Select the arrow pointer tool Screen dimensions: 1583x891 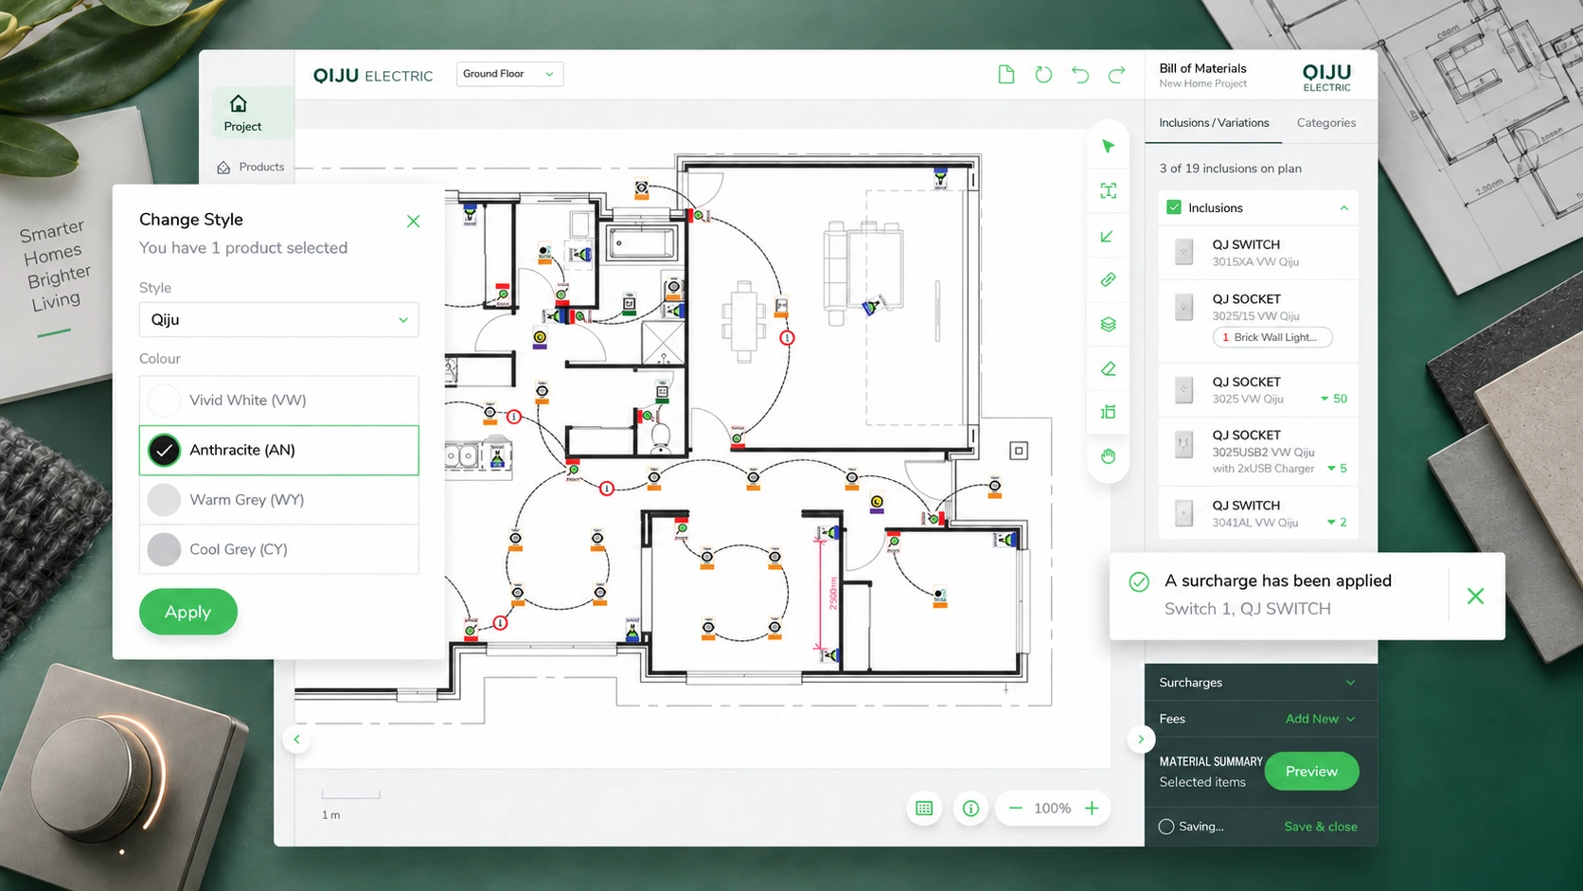1108,146
